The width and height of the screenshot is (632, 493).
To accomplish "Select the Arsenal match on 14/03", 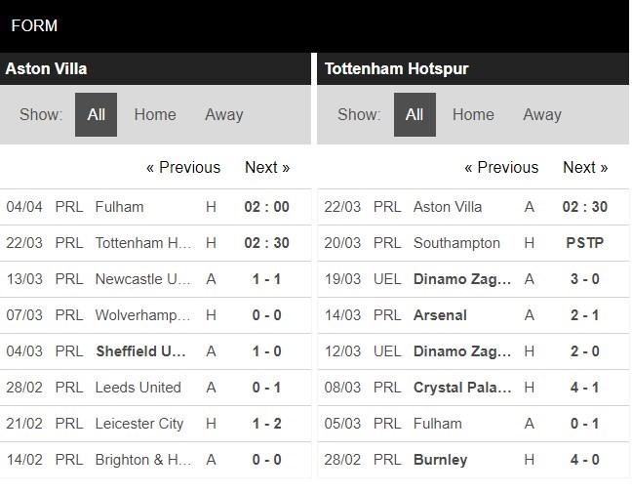I will click(440, 315).
